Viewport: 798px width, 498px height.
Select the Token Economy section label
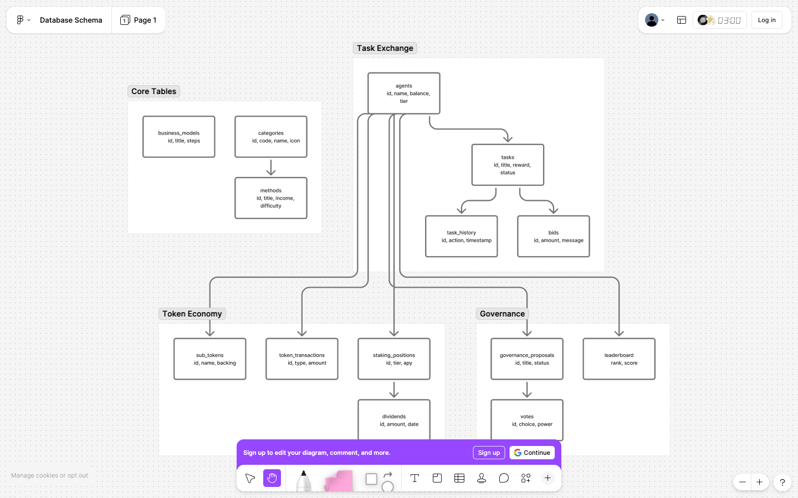pyautogui.click(x=192, y=314)
